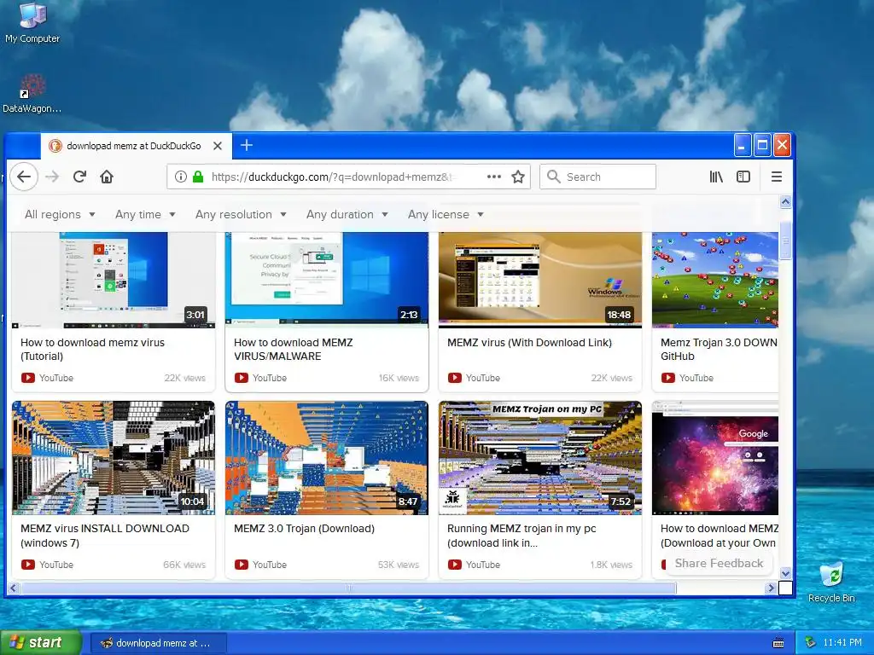Image resolution: width=874 pixels, height=655 pixels.
Task: Click the 10:04 video thumbnail
Action: pyautogui.click(x=114, y=458)
